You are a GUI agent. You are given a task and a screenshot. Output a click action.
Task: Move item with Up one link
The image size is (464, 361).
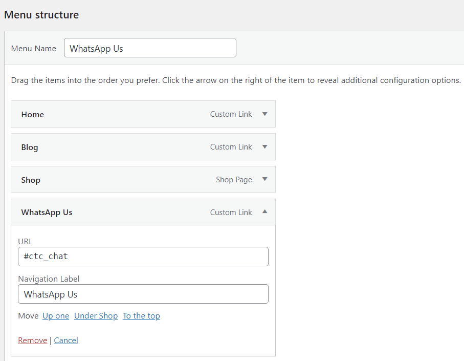56,316
